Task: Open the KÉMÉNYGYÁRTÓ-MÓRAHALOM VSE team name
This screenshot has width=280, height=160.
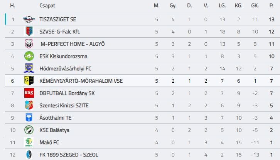Action: tap(81, 81)
